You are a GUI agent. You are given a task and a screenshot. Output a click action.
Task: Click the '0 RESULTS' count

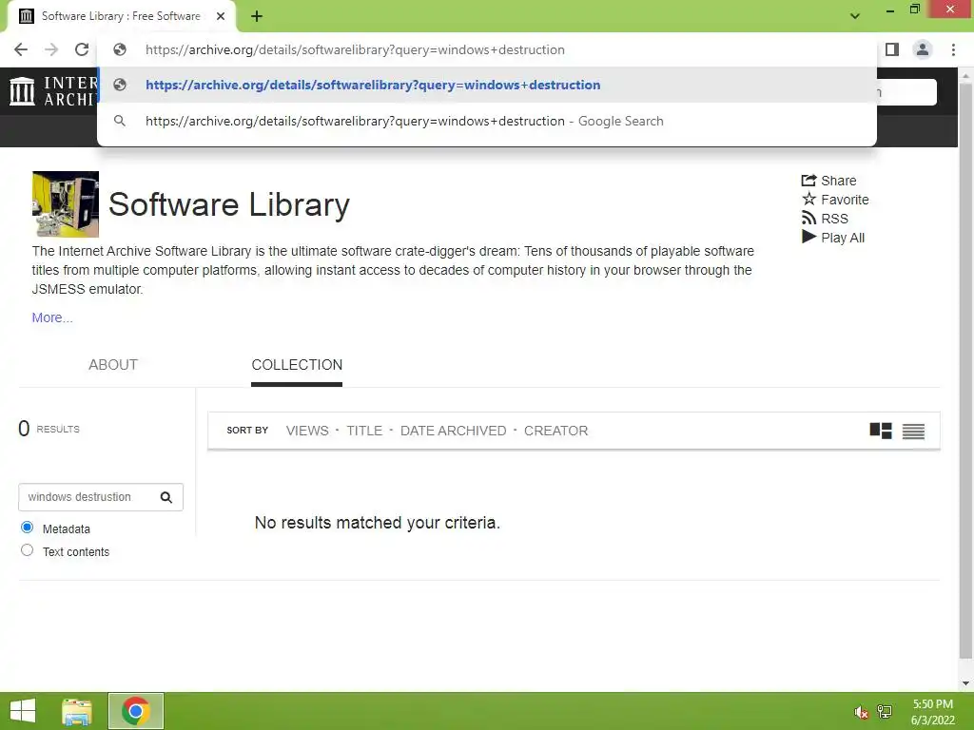pos(49,429)
